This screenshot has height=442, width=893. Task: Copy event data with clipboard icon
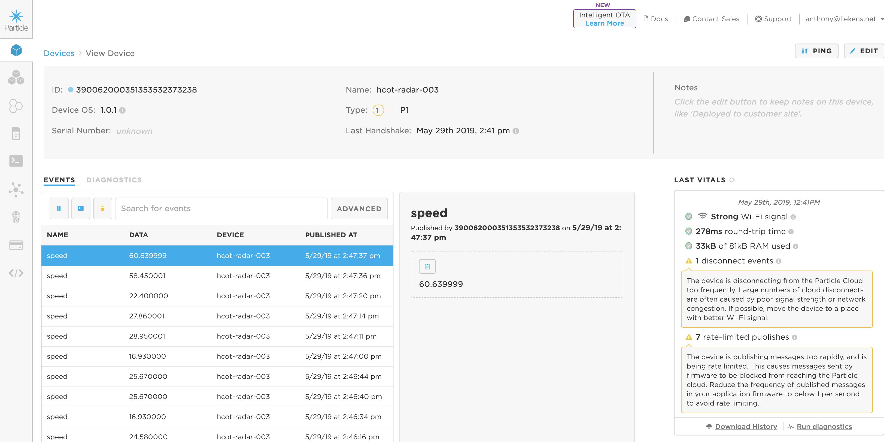coord(427,266)
